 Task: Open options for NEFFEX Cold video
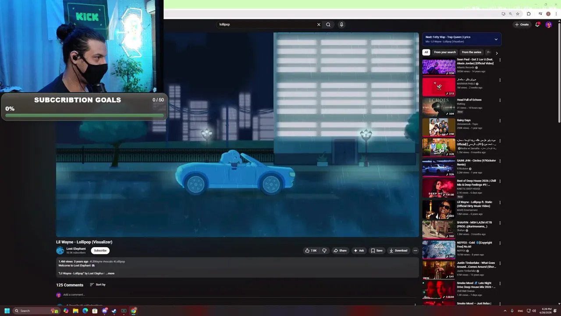point(500,243)
